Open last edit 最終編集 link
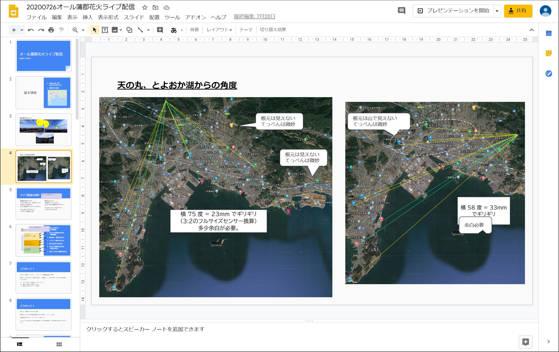Screen dimensions: 559x352 pos(254,17)
